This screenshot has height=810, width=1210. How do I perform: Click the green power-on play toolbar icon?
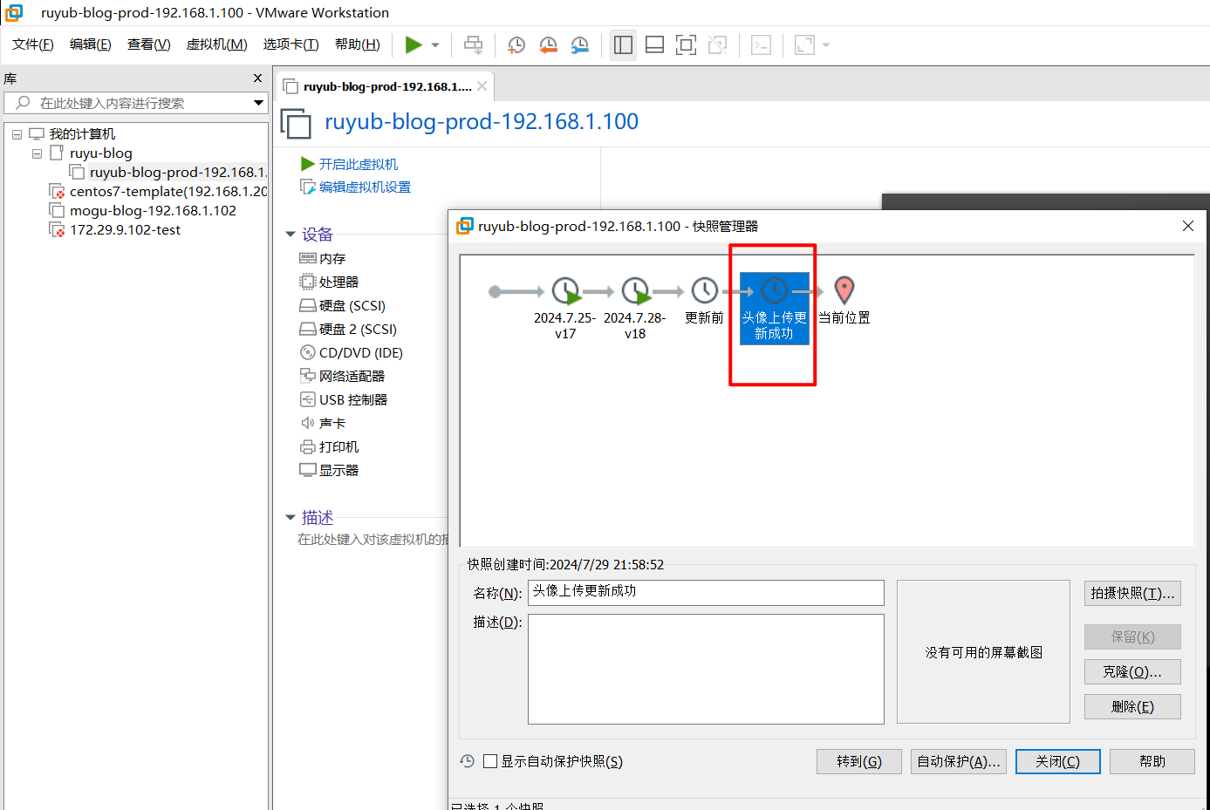[414, 44]
